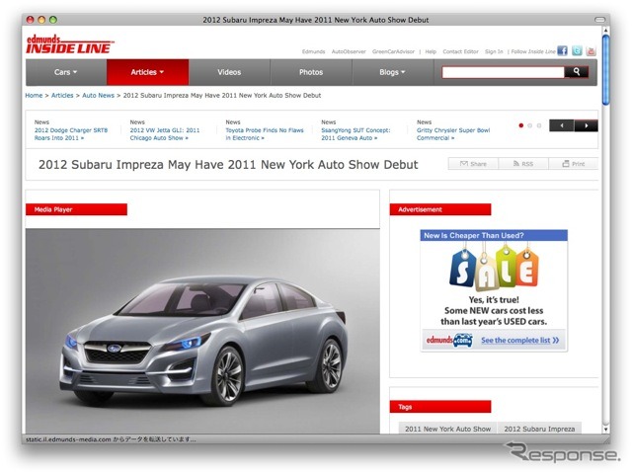Click the New Is Cheaper Than Used? header
632x474 pixels.
(494, 235)
